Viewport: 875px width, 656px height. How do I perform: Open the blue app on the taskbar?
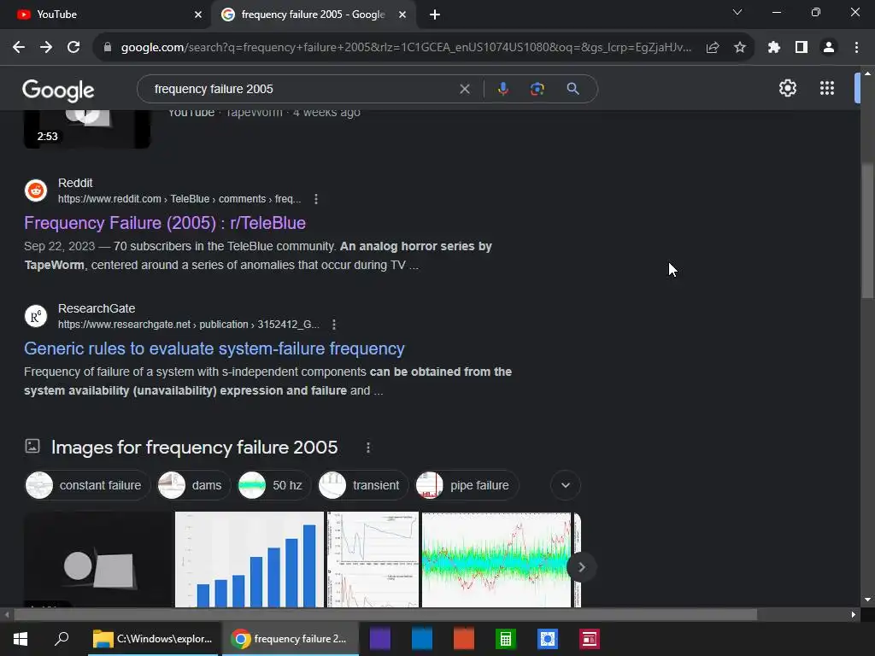[422, 639]
